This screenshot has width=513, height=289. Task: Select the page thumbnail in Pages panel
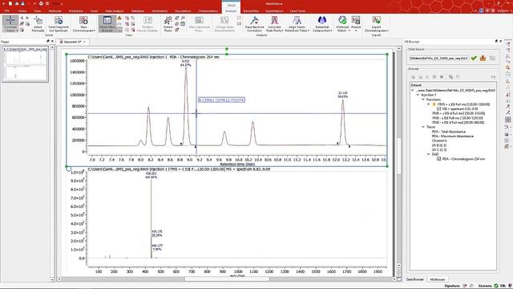(25, 64)
